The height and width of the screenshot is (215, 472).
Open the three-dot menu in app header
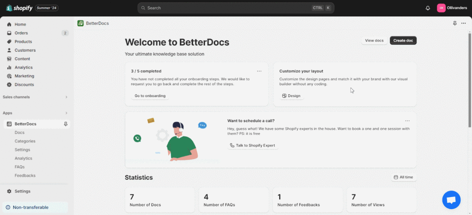[x=463, y=23]
